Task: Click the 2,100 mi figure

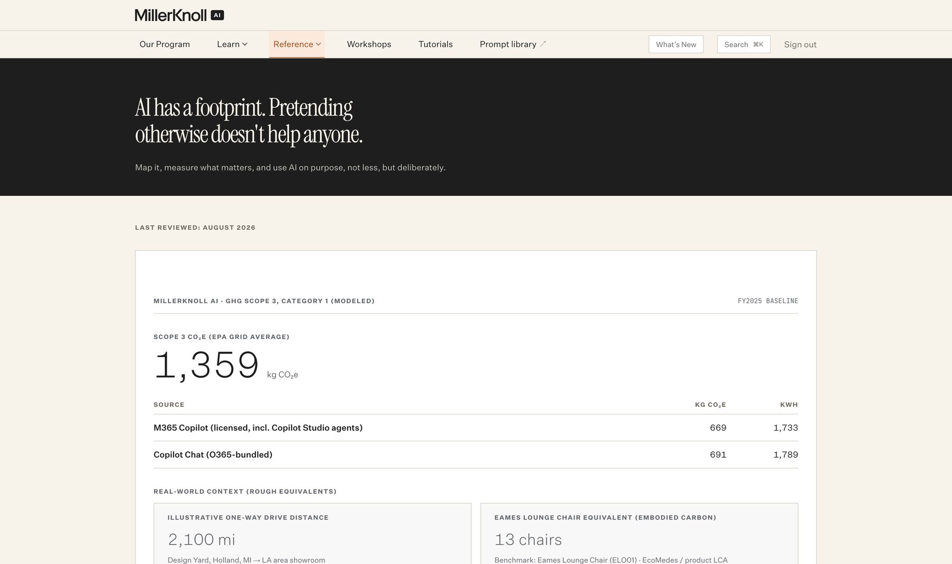Action: tap(202, 540)
